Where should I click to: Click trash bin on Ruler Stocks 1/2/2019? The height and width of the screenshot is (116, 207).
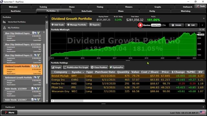[38, 88]
